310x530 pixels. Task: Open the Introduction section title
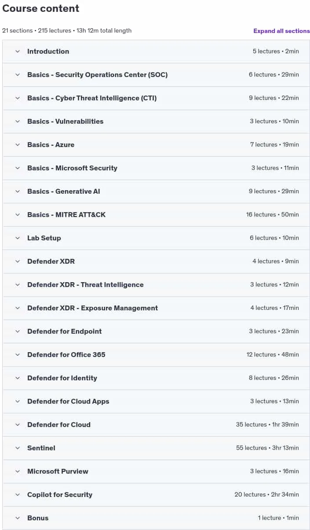tap(48, 52)
